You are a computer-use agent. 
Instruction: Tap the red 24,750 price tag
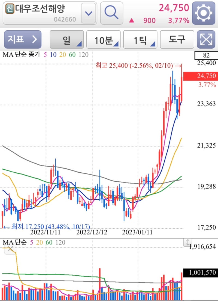[201, 76]
